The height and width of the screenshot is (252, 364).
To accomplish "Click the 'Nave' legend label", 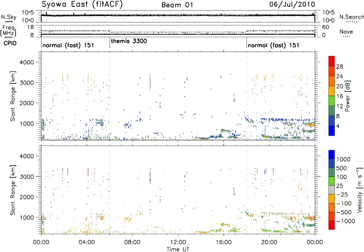I will tap(346, 32).
